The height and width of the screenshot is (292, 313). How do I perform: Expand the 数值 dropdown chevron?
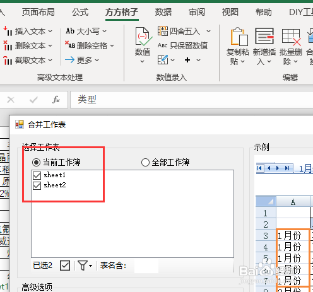pyautogui.click(x=143, y=62)
